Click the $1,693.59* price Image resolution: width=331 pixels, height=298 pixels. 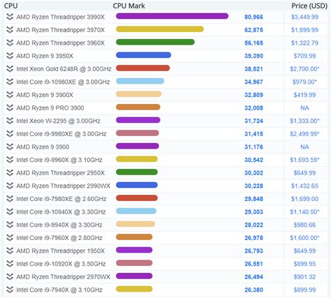(304, 160)
